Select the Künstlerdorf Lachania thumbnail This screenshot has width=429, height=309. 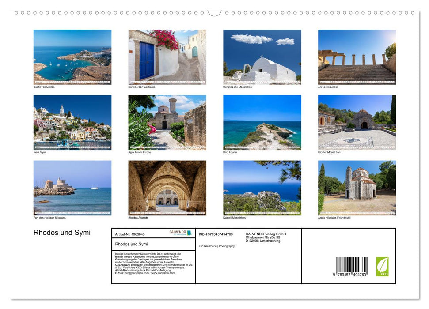coord(167,57)
